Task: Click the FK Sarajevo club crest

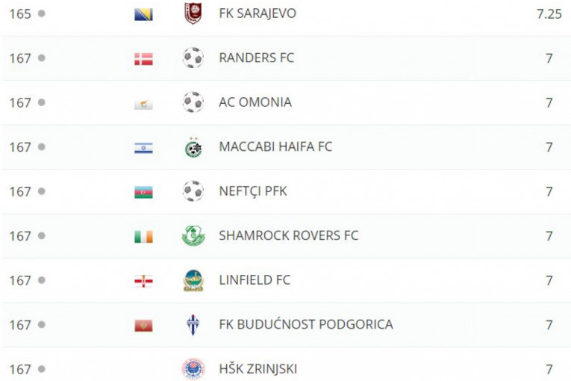Action: tap(193, 13)
